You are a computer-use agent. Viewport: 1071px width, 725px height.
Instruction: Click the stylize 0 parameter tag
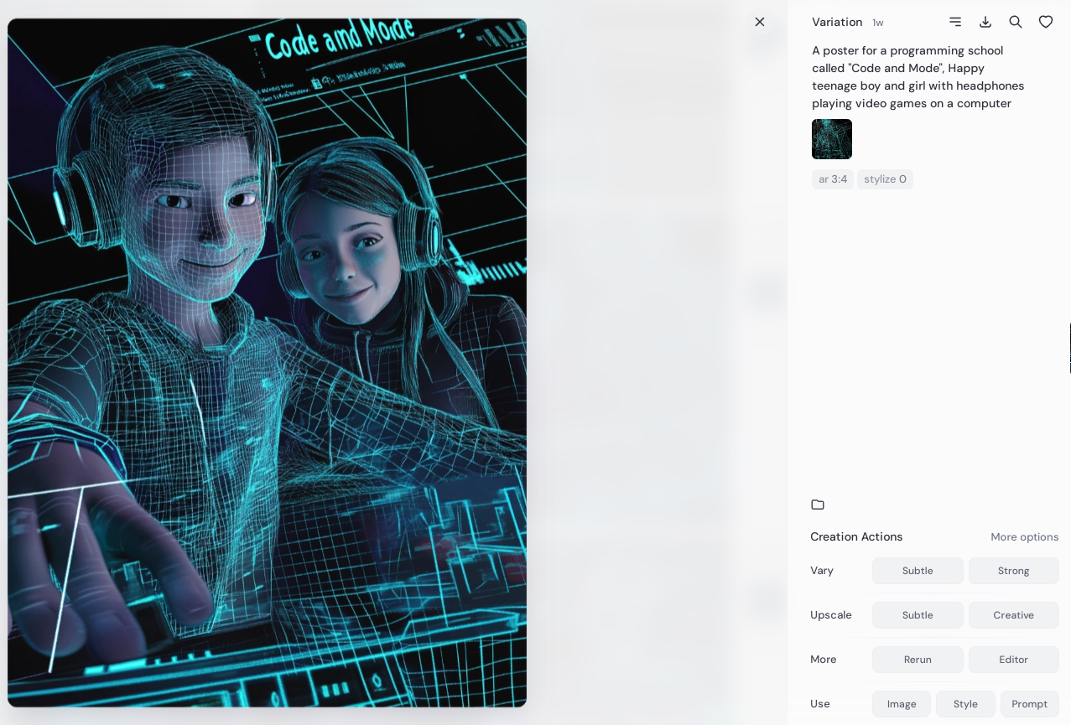(885, 179)
